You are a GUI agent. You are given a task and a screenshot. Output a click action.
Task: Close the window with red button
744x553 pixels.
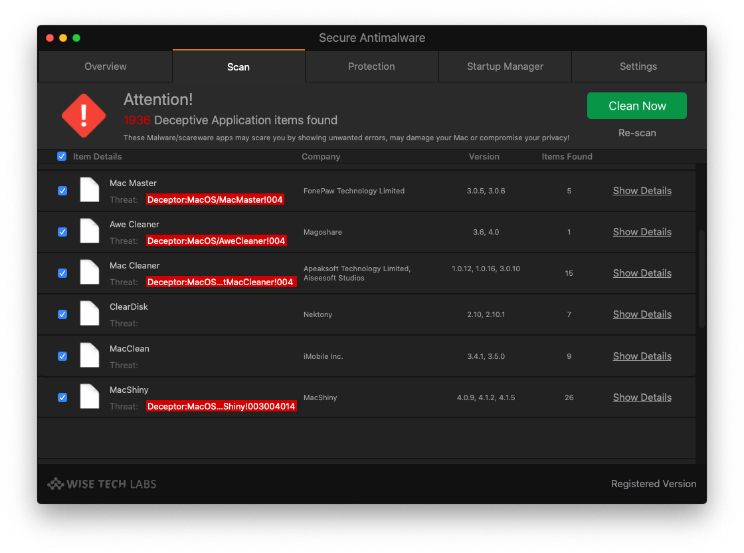tap(50, 38)
